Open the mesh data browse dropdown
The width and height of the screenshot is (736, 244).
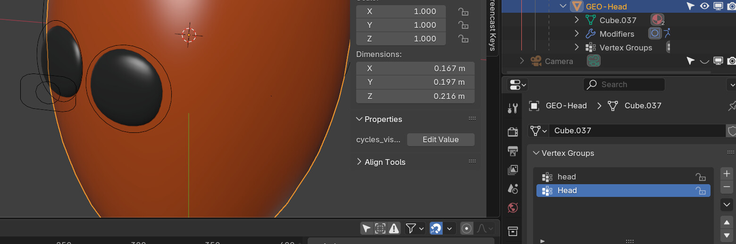click(538, 130)
